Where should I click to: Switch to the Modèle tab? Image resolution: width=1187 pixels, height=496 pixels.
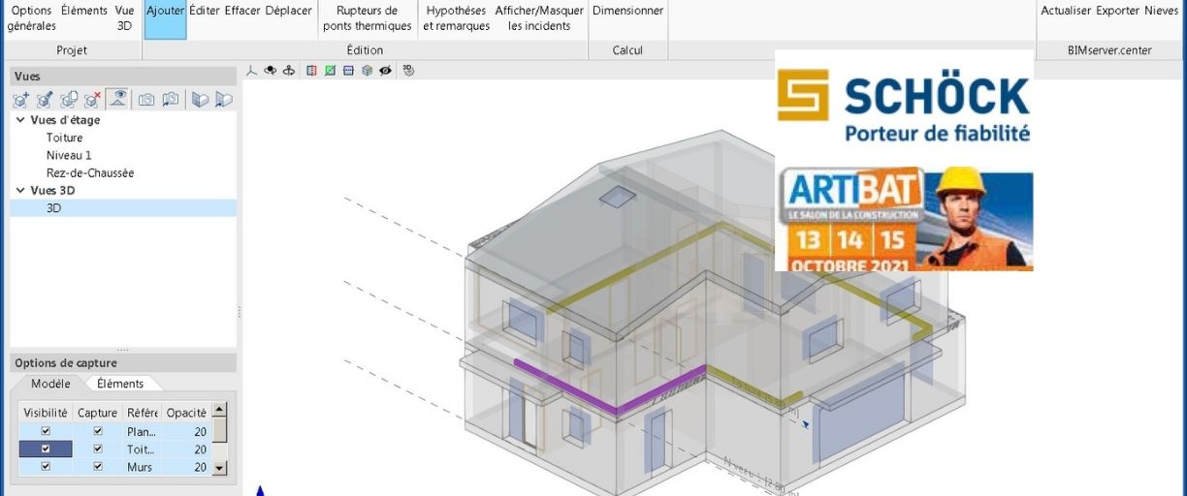click(x=50, y=384)
